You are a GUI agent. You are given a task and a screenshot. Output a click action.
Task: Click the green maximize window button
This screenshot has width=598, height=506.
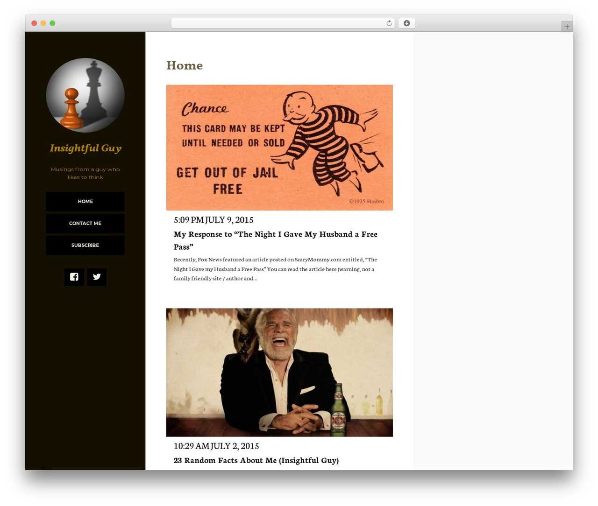point(52,23)
